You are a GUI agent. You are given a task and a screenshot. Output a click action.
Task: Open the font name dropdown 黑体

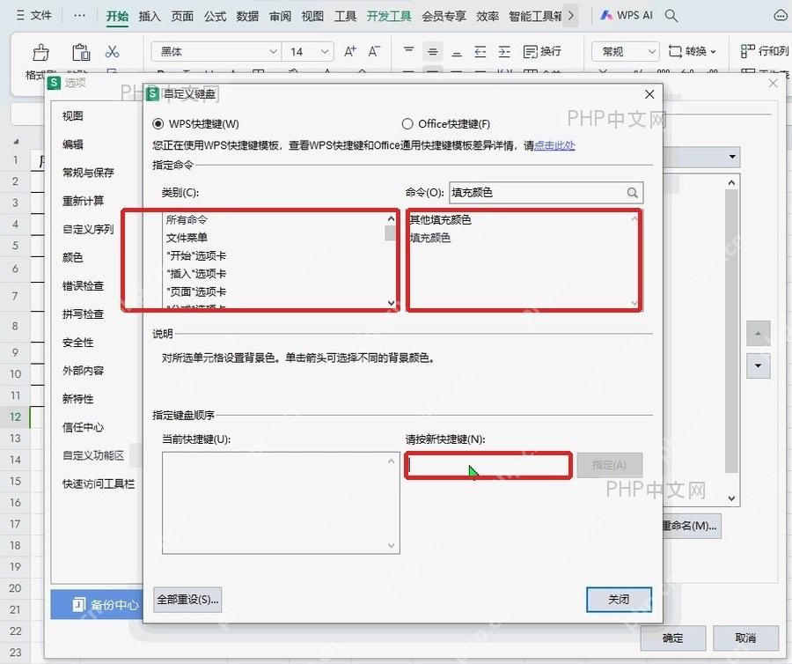(x=273, y=52)
